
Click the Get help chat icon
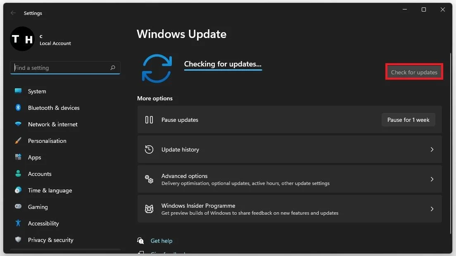click(x=140, y=241)
